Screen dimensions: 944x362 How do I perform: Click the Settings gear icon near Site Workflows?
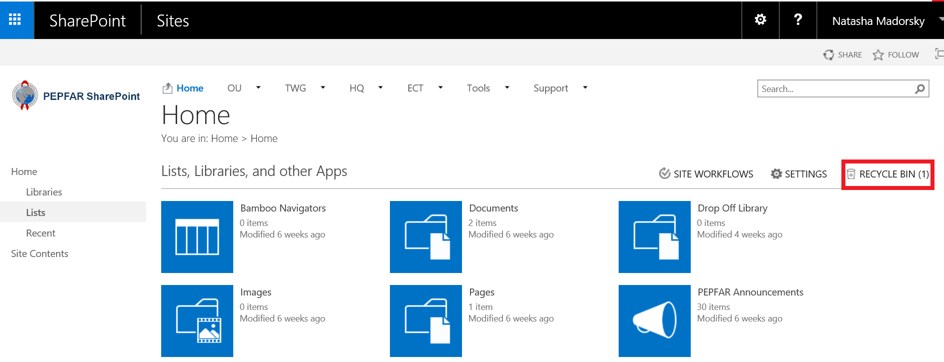(x=776, y=173)
